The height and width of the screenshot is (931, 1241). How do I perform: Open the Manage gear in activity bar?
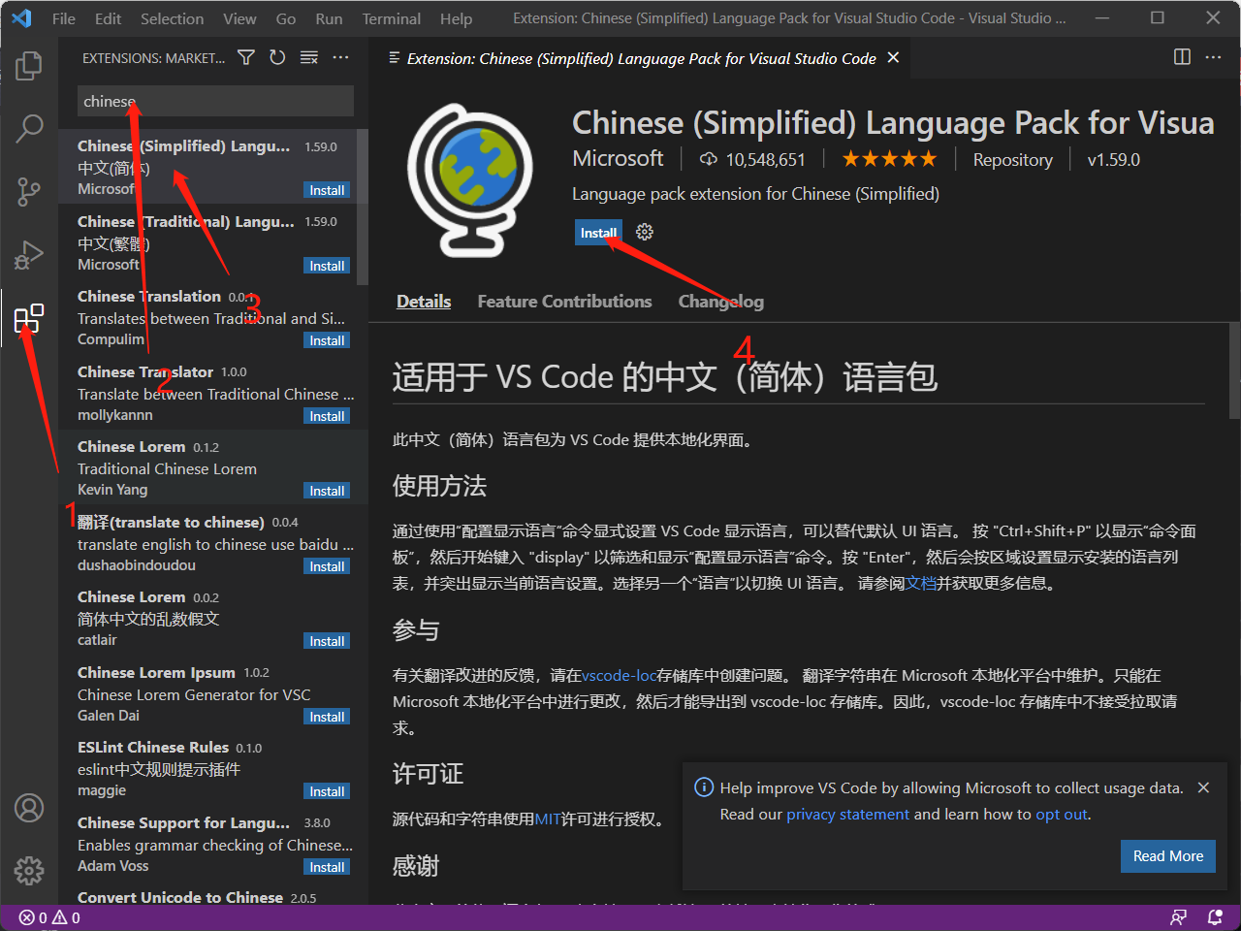tap(29, 870)
